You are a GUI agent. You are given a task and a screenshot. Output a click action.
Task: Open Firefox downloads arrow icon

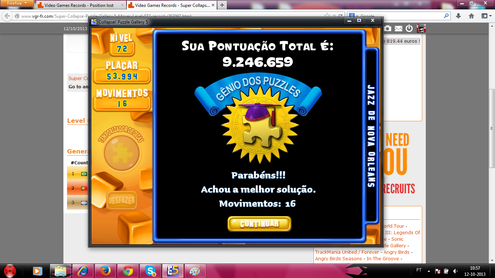click(x=458, y=16)
